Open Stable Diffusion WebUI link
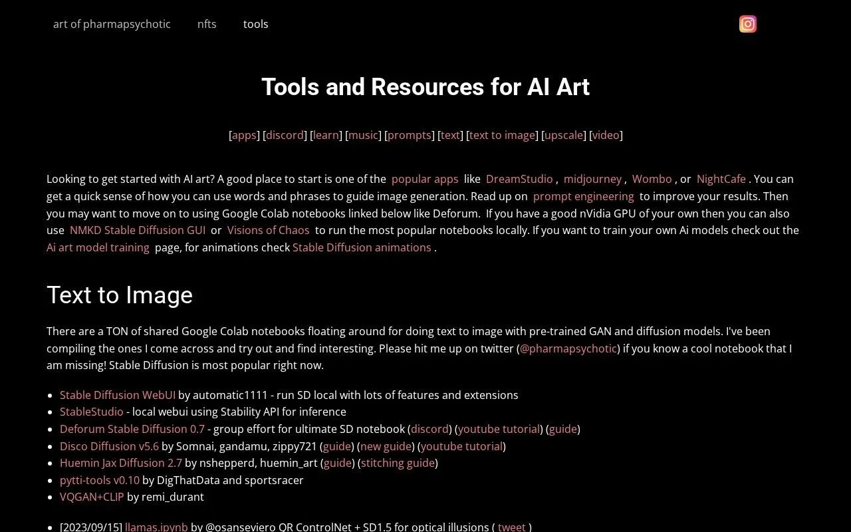851x532 pixels. [x=118, y=395]
